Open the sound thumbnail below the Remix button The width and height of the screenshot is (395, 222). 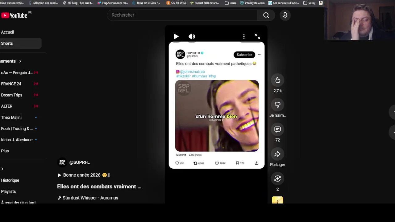point(277,200)
